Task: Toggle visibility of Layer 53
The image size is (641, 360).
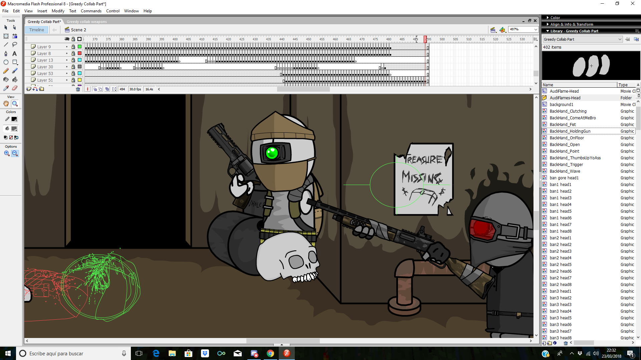Action: click(x=67, y=73)
